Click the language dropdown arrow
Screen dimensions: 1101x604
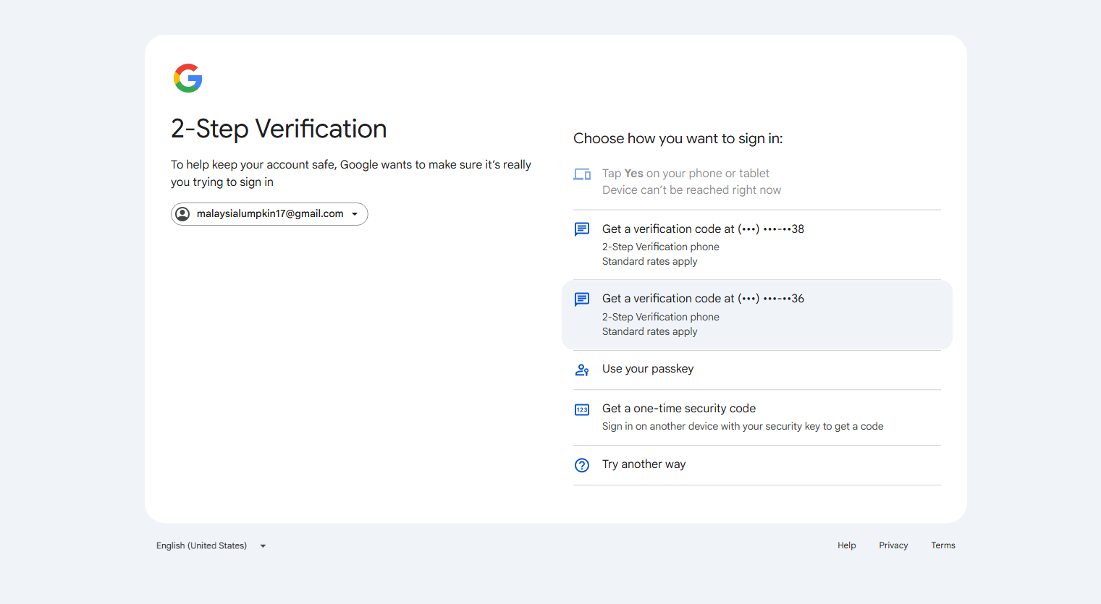point(263,546)
